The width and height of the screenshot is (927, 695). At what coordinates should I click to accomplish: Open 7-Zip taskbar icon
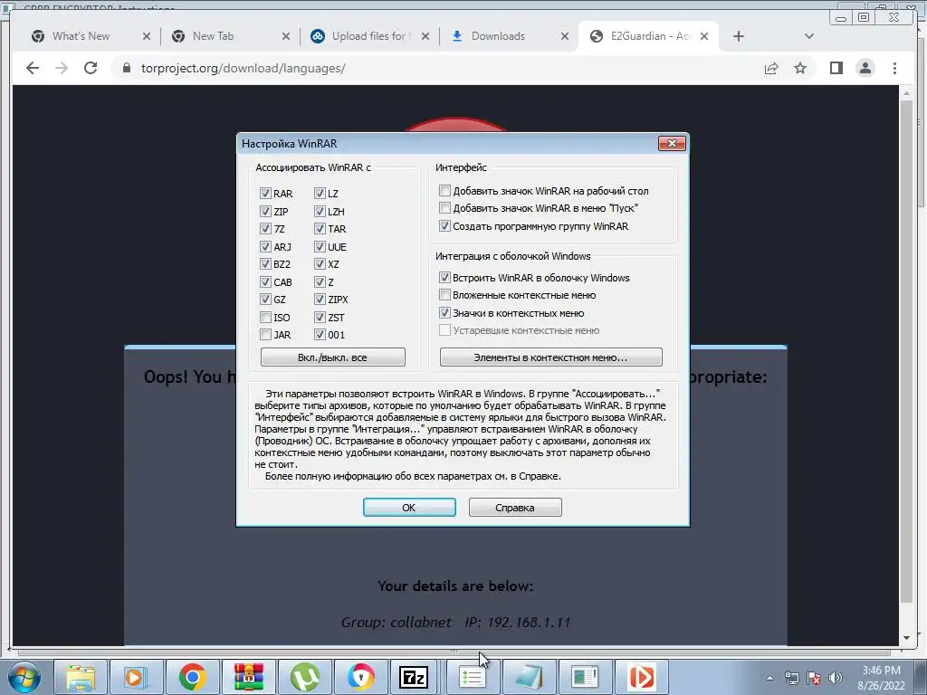point(414,677)
